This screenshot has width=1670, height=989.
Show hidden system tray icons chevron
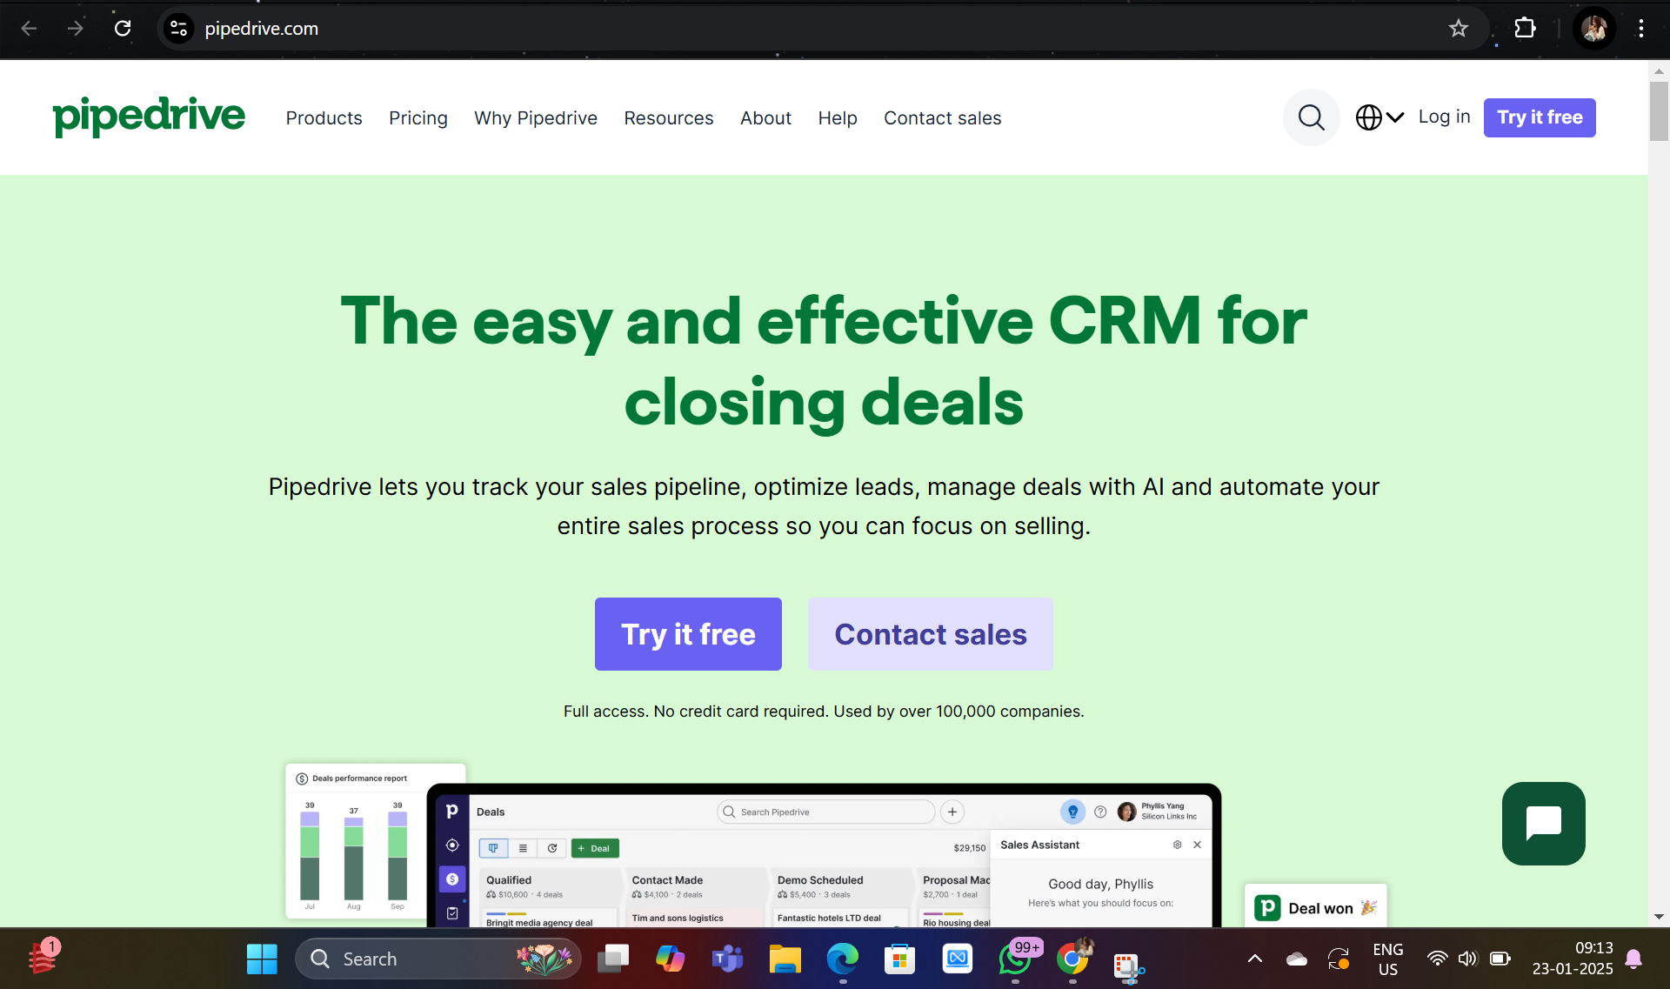coord(1254,959)
